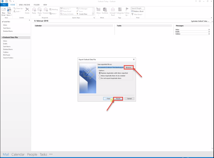Screen dimensions: 214x158
Task: Click the Undo icon in title bar
Action: pyautogui.click(x=10, y=1)
